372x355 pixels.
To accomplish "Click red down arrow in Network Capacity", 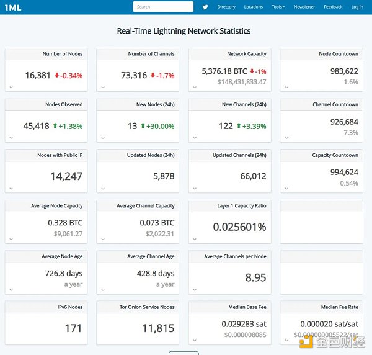I will coord(252,71).
